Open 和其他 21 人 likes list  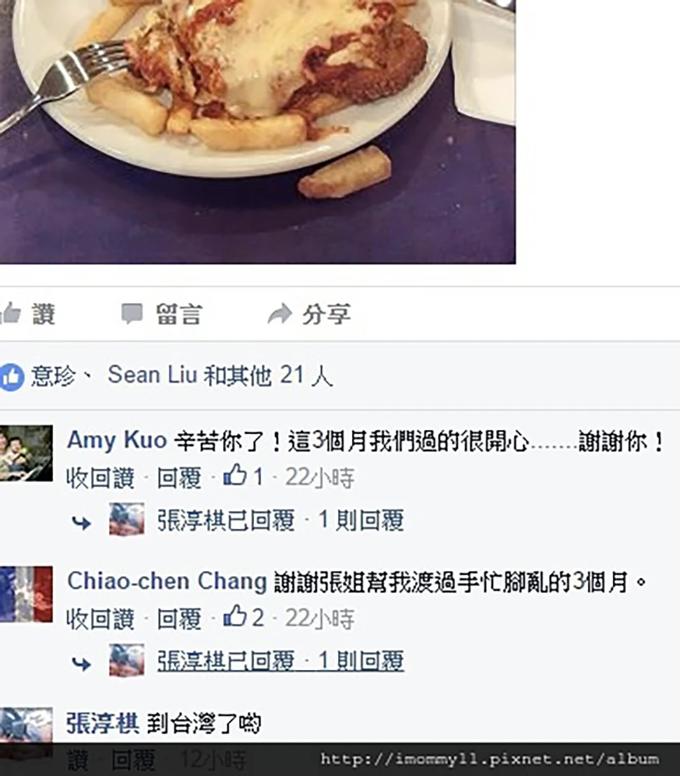pyautogui.click(x=268, y=375)
